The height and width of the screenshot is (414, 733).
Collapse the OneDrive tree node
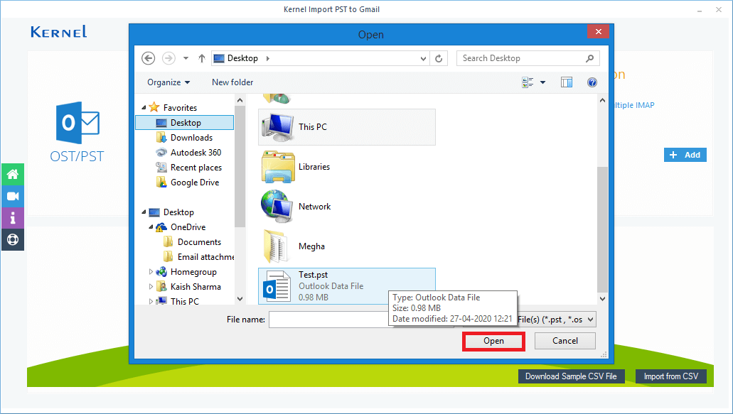coord(151,227)
